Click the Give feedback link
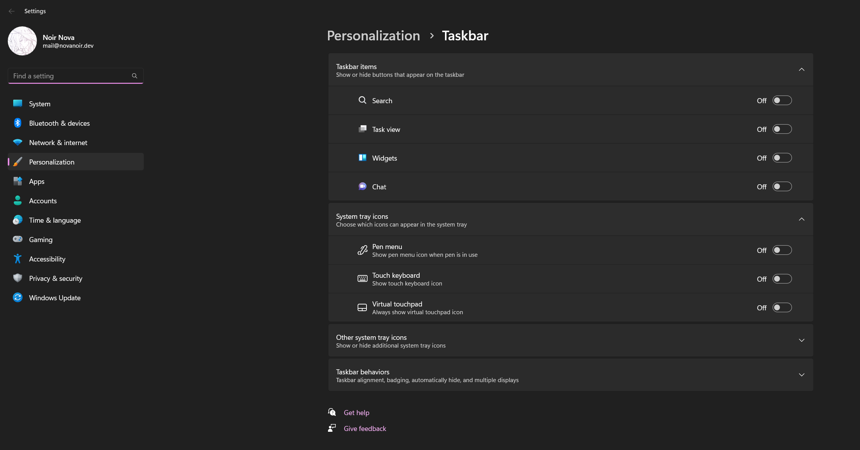The image size is (860, 450). coord(365,429)
